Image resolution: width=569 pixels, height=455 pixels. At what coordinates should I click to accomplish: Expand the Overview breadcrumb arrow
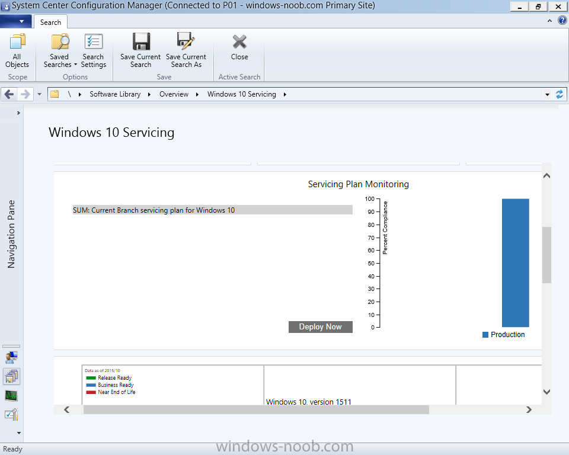(197, 94)
